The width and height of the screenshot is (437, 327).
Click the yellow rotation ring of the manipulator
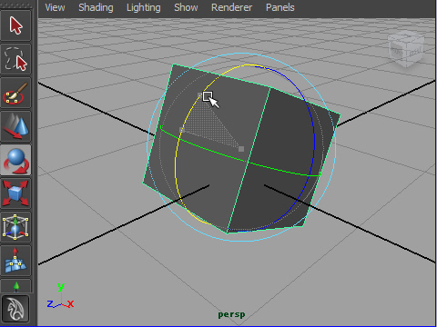(x=176, y=163)
